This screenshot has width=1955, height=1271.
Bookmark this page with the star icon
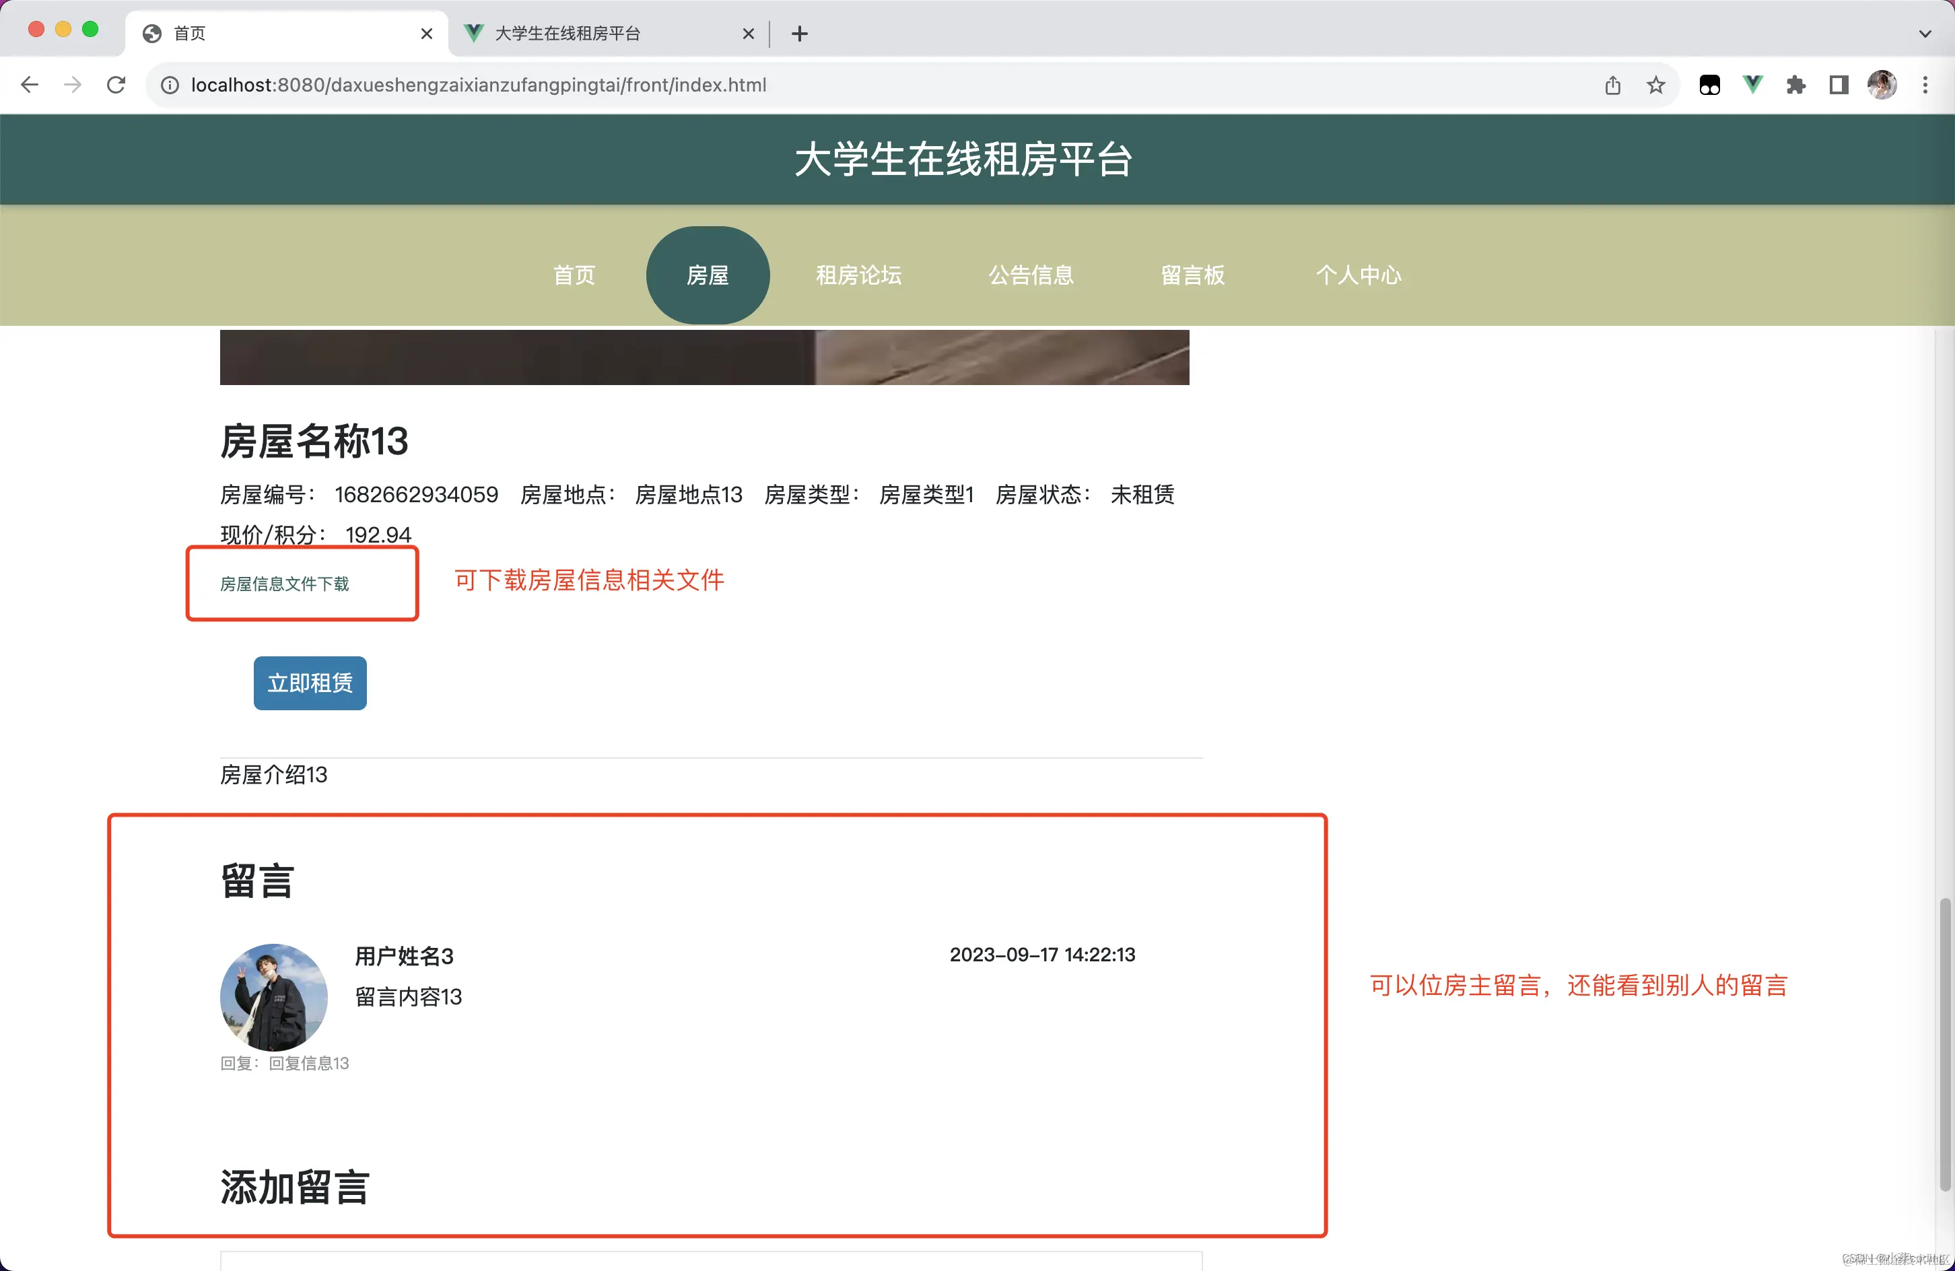coord(1656,85)
